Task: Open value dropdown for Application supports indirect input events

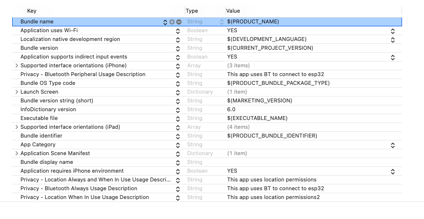Action: click(x=392, y=57)
